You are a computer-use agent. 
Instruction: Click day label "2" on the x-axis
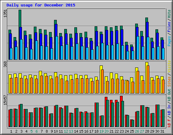[x=16, y=131]
